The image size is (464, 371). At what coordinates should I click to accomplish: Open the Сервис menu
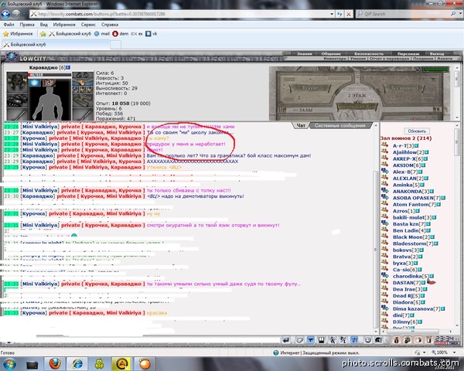[88, 25]
